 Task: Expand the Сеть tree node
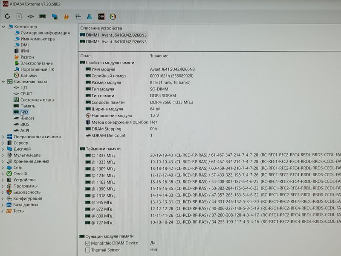[x=3, y=168]
